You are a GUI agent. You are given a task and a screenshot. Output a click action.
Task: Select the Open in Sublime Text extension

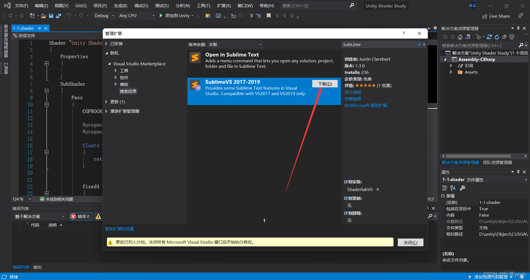(x=264, y=63)
